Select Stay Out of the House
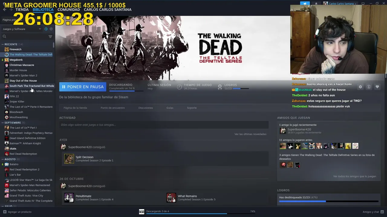This screenshot has width=387, height=217. pyautogui.click(x=23, y=81)
